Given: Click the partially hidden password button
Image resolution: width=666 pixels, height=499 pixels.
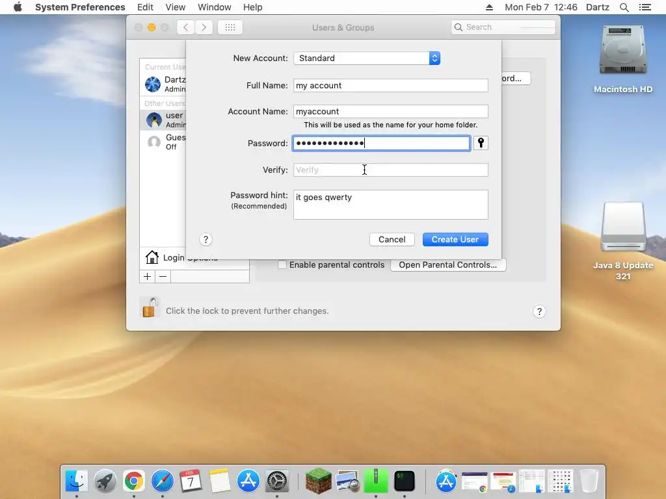Looking at the screenshot, I should click(516, 79).
